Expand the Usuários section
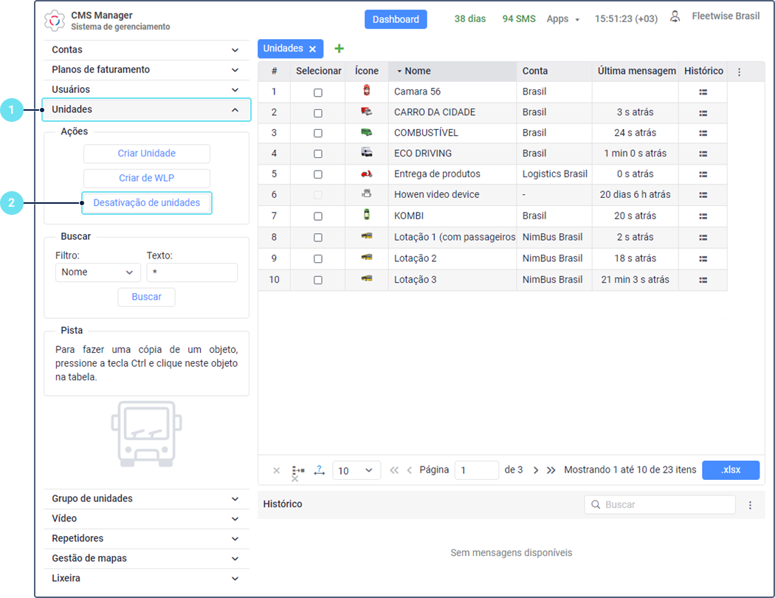This screenshot has width=775, height=598. click(x=146, y=89)
